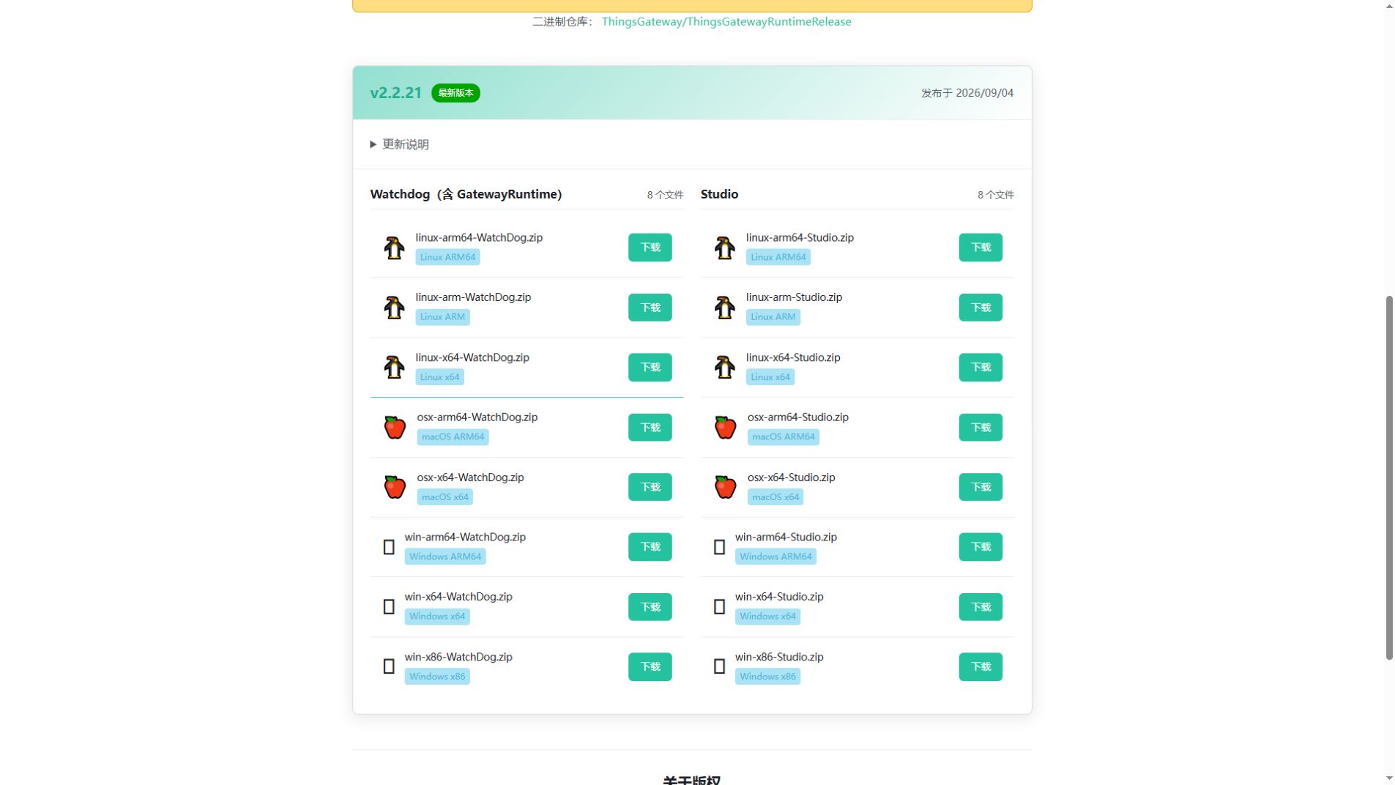Download win-x64-Studio.zip
Image resolution: width=1395 pixels, height=785 pixels.
[981, 606]
